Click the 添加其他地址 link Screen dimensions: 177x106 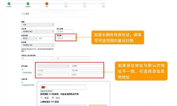(x=27, y=73)
